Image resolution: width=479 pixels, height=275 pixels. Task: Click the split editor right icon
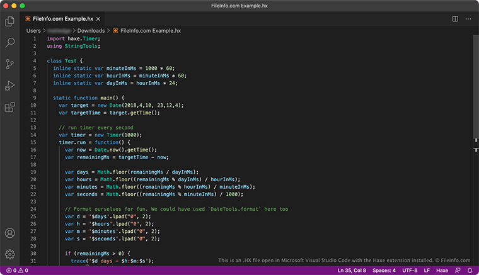click(x=455, y=19)
